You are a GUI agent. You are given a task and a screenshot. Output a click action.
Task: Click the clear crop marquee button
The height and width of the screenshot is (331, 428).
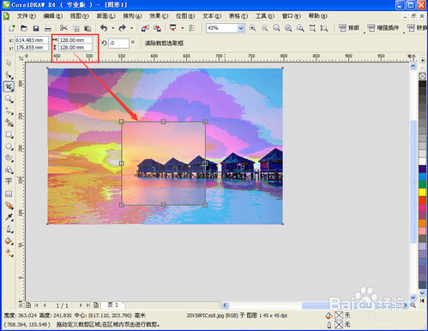click(x=164, y=44)
